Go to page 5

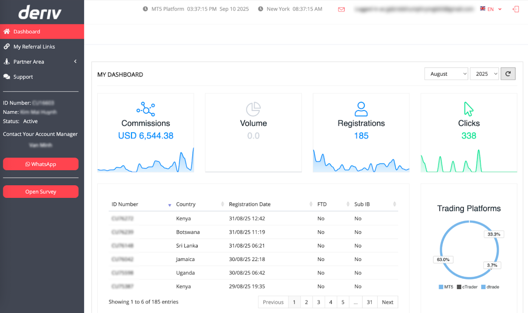343,302
